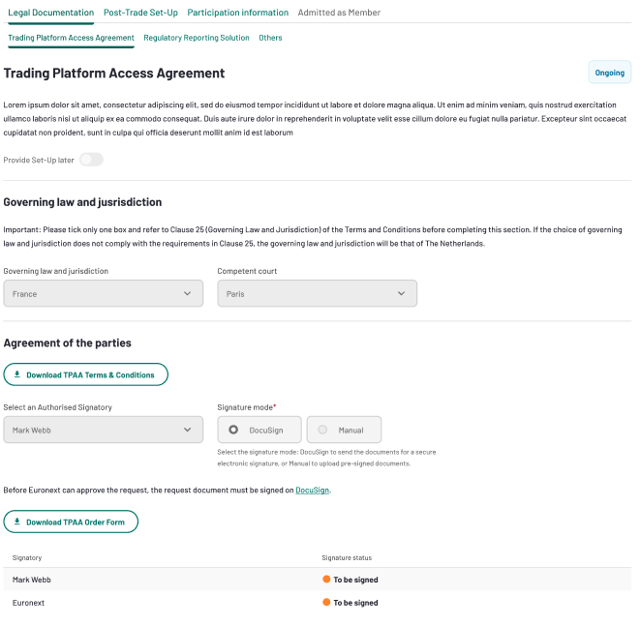
Task: Click Download TPAA Terms & Conditions button
Action: (86, 374)
